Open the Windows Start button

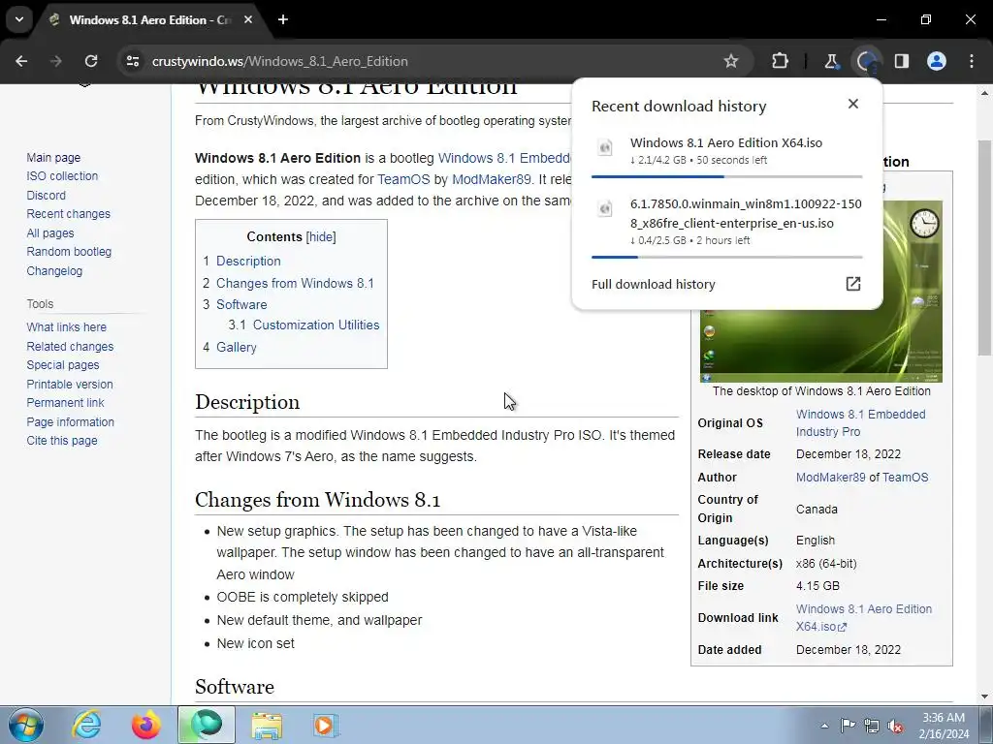26,725
